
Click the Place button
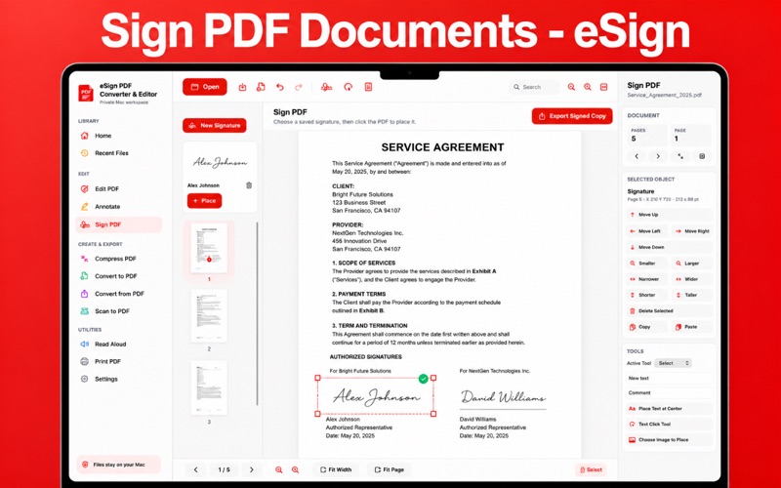(x=204, y=201)
